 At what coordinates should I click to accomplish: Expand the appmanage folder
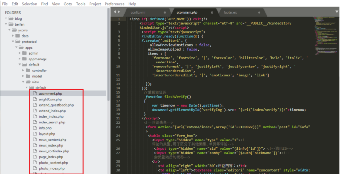pyautogui.click(x=20, y=59)
